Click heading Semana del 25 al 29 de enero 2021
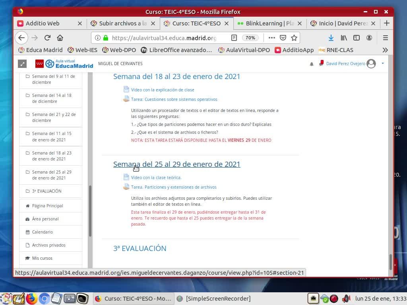This screenshot has height=305, width=407. 177,164
